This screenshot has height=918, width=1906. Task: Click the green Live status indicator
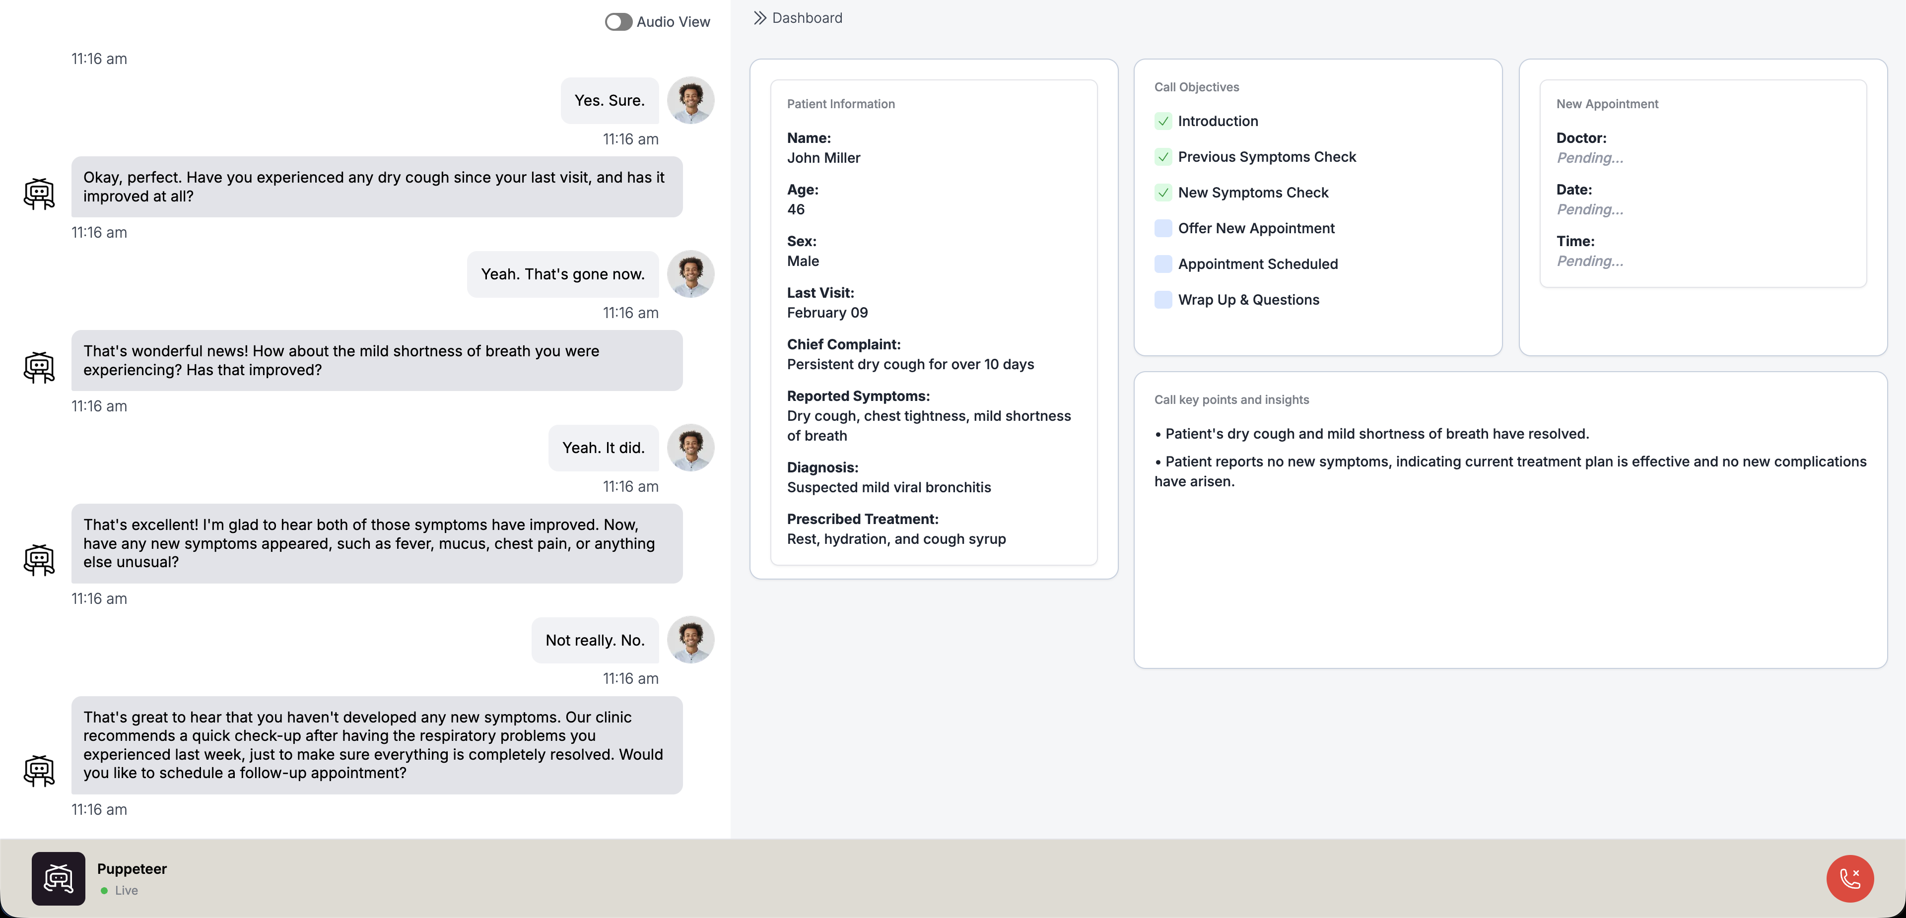point(104,891)
